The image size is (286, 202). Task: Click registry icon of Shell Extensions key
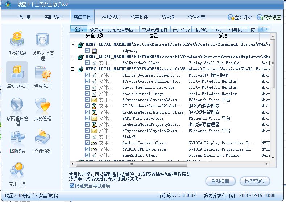[80, 69]
